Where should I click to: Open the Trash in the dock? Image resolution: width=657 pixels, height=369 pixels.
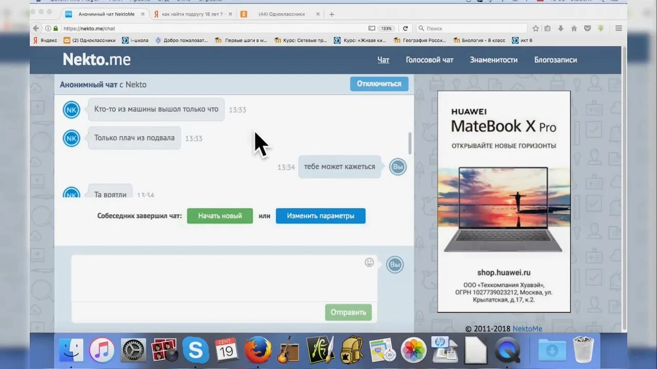(x=584, y=350)
